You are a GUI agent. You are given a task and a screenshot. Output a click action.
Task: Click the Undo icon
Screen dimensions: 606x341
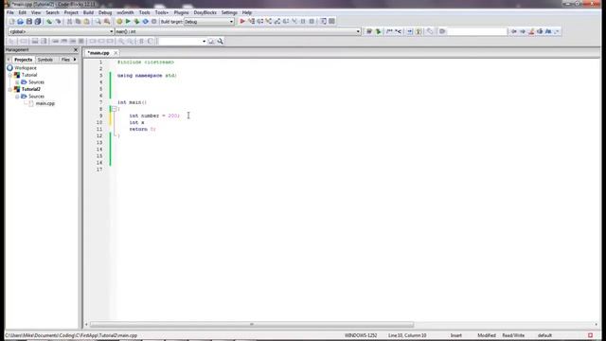[x=49, y=22]
